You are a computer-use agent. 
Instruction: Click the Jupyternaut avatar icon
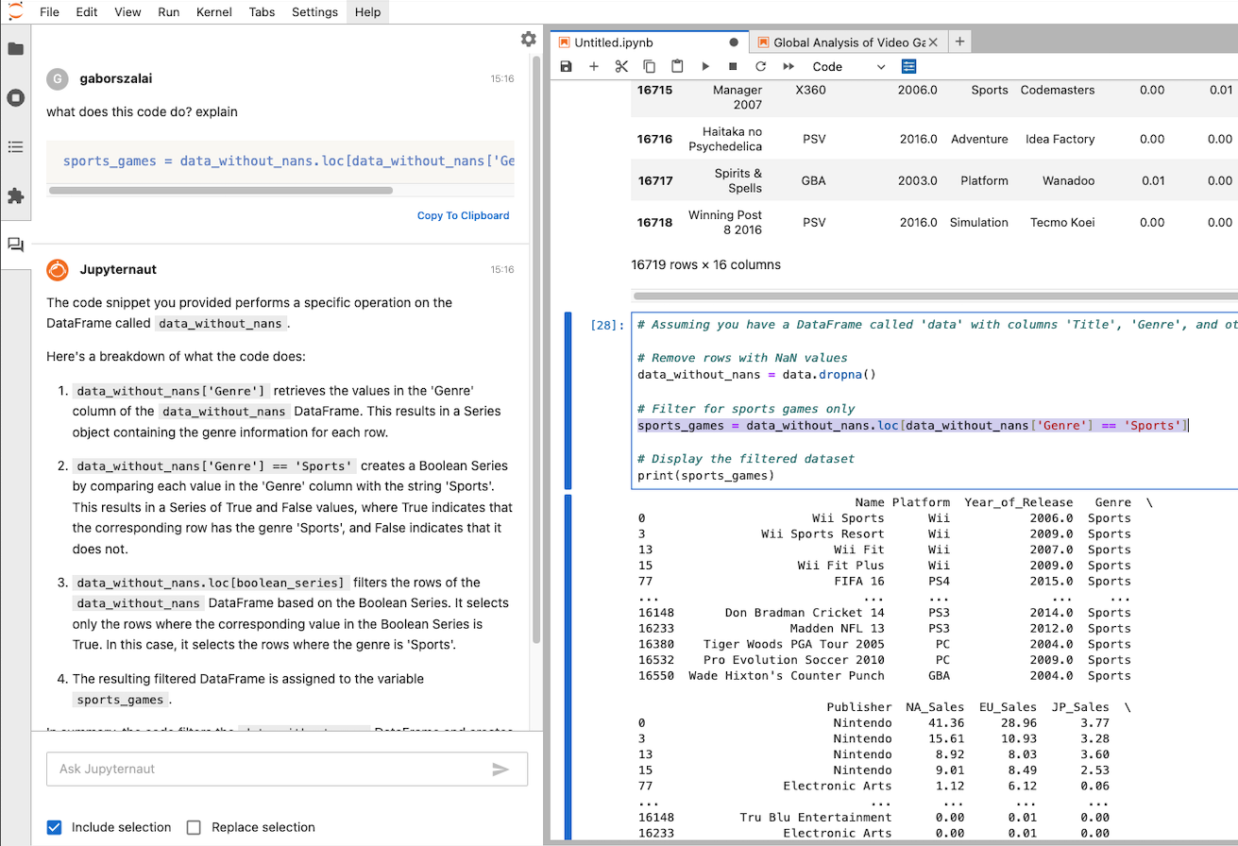58,269
